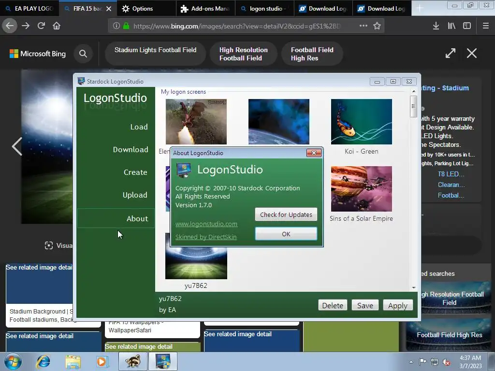Viewport: 495px width, 371px height.
Task: Save the selected logon screen
Action: click(365, 305)
